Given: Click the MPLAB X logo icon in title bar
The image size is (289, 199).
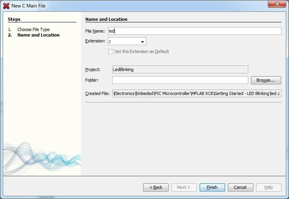Looking at the screenshot, I should click(6, 6).
